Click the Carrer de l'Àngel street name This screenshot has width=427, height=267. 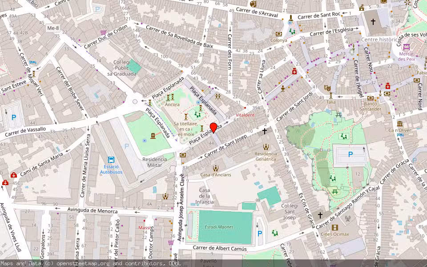tap(358, 78)
